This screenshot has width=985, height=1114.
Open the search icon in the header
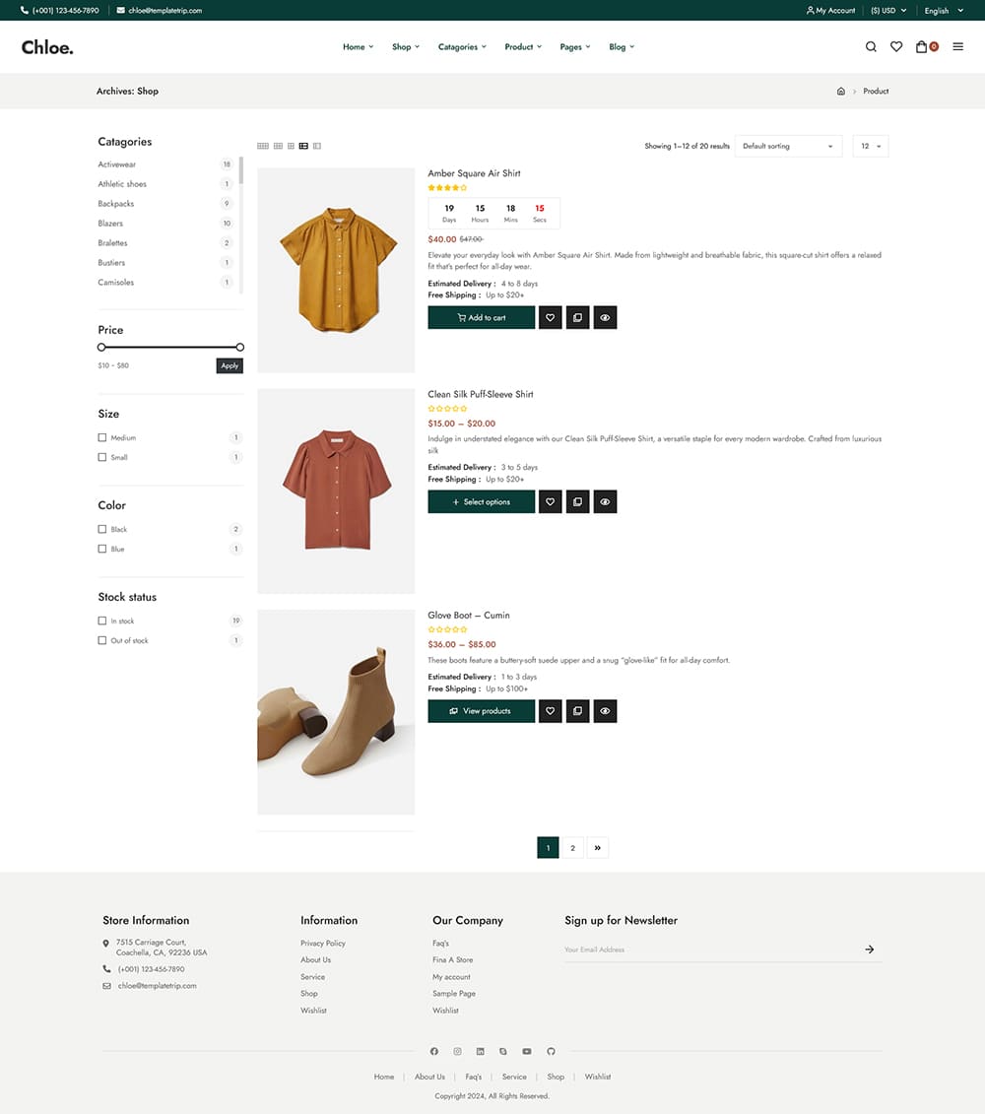[x=871, y=46]
